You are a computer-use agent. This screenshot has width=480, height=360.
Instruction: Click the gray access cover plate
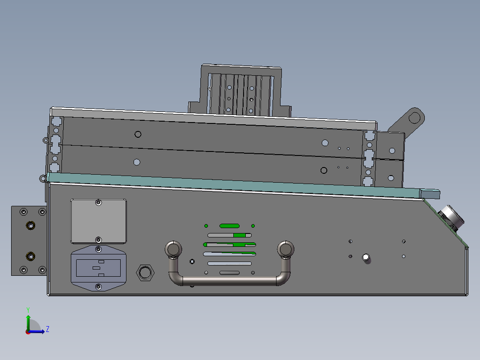click(x=98, y=220)
